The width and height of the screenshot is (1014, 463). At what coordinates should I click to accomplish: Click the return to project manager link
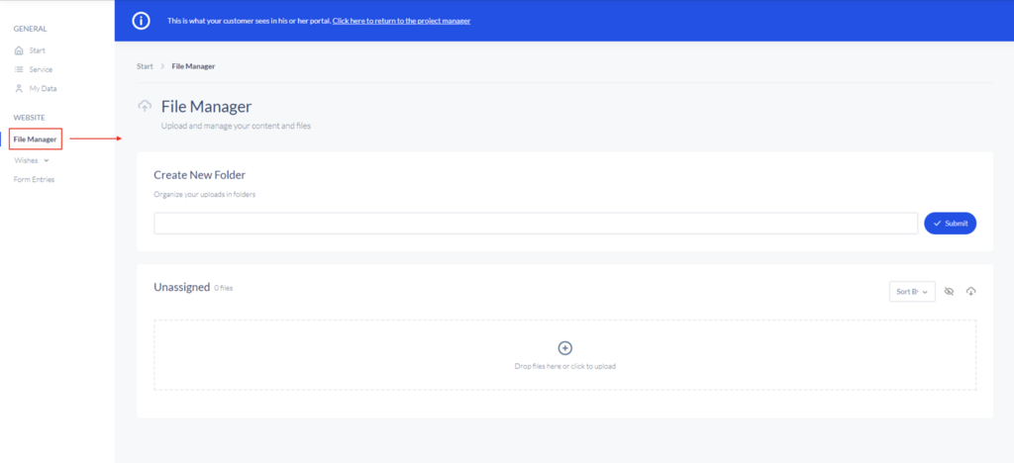pyautogui.click(x=401, y=21)
